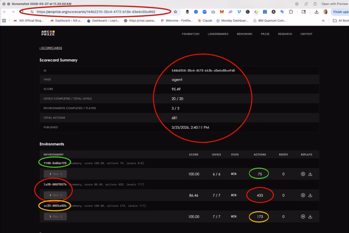349x233 pixels.
Task: Go back via the Scorecards link
Action: pos(51,48)
